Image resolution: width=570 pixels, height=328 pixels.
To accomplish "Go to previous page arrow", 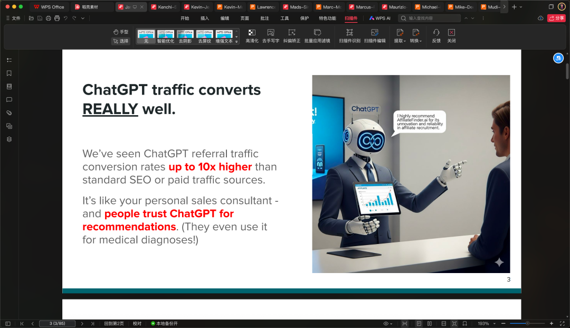I will click(32, 323).
